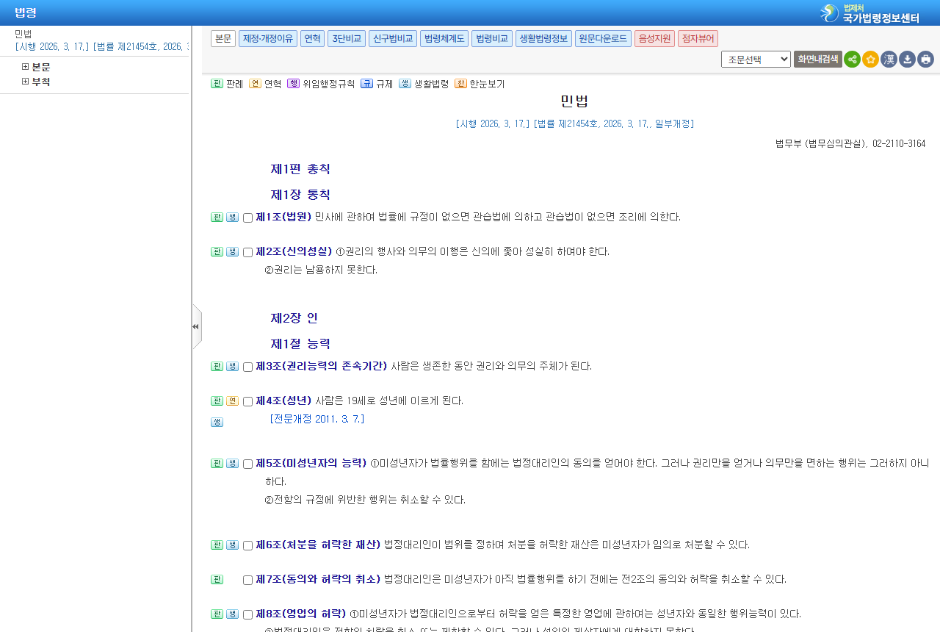
Task: Open 생활법령 icon beside 제6조(처분을 허락한 재산)
Action: point(232,545)
